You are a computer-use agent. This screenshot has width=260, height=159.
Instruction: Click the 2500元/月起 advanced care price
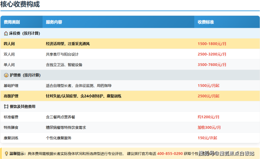click(x=208, y=96)
